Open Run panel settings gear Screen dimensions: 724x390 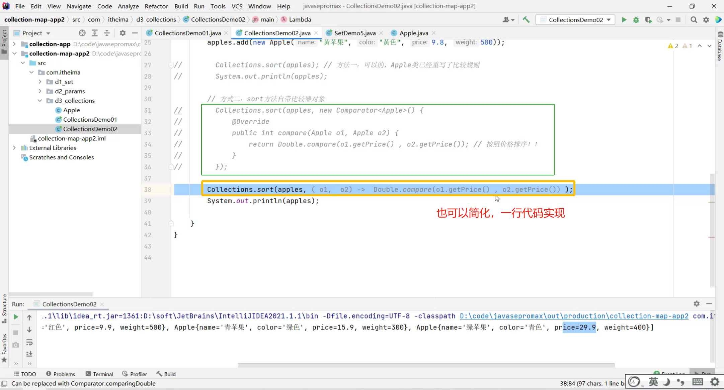pyautogui.click(x=697, y=304)
